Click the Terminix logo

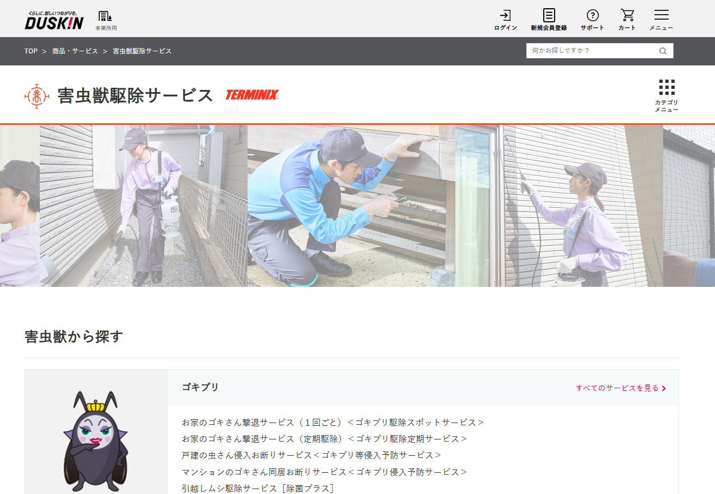252,95
